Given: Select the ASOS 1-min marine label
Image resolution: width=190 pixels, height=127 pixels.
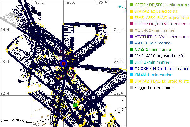Looking at the screenshot, I should click(x=152, y=43).
